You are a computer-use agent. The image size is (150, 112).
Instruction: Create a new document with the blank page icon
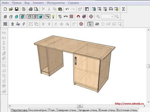5,9
